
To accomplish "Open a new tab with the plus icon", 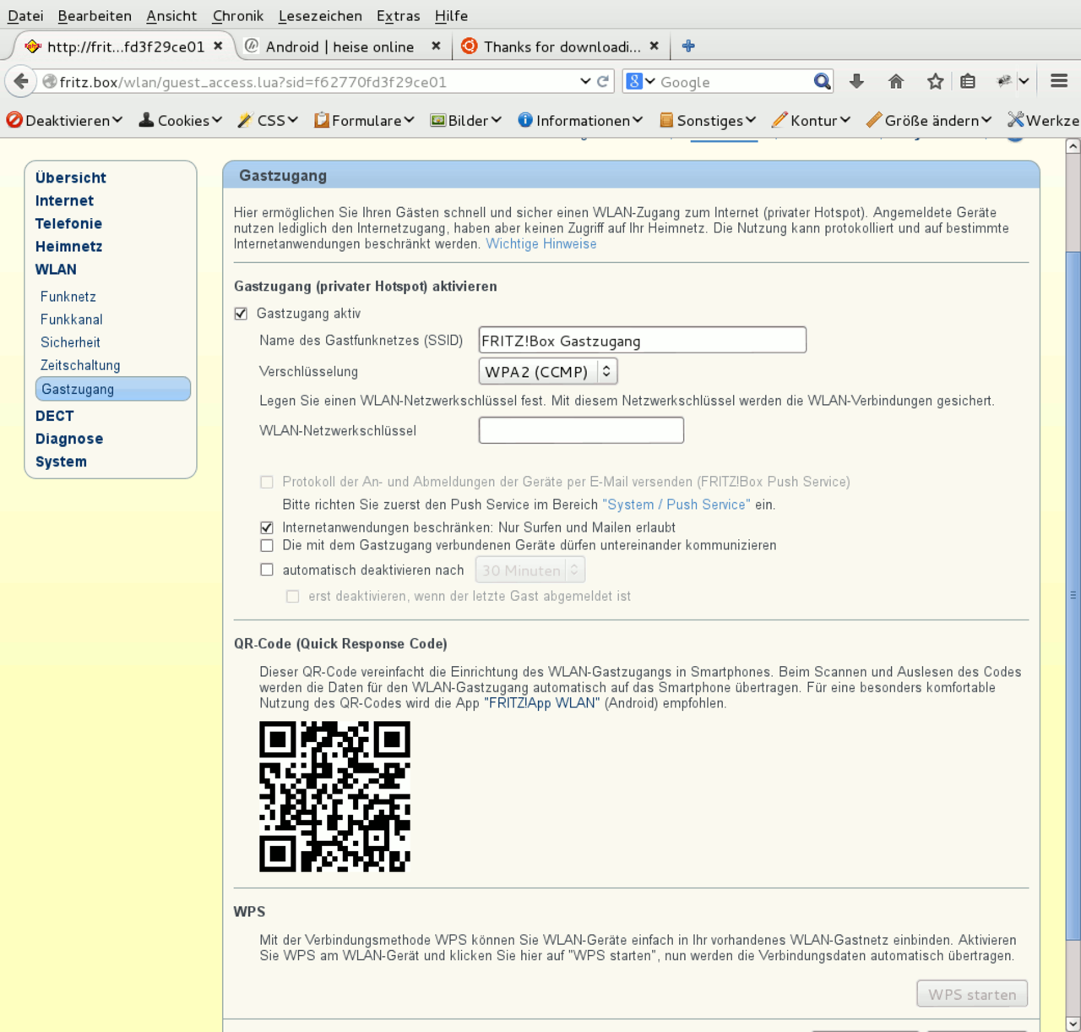I will (688, 46).
